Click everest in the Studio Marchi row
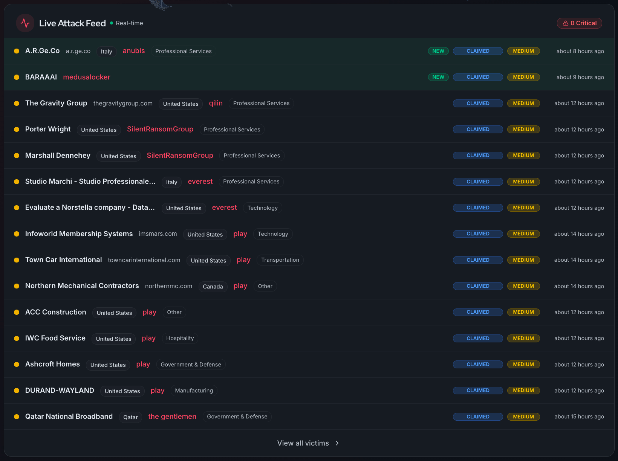The width and height of the screenshot is (618, 461). tap(200, 182)
